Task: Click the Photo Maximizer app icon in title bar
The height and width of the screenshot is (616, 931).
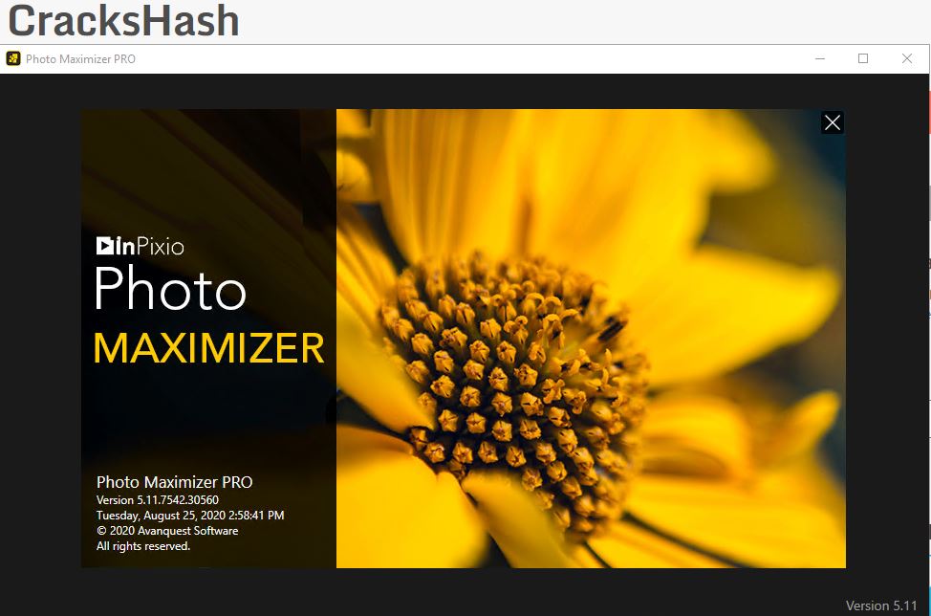Action: [x=13, y=58]
